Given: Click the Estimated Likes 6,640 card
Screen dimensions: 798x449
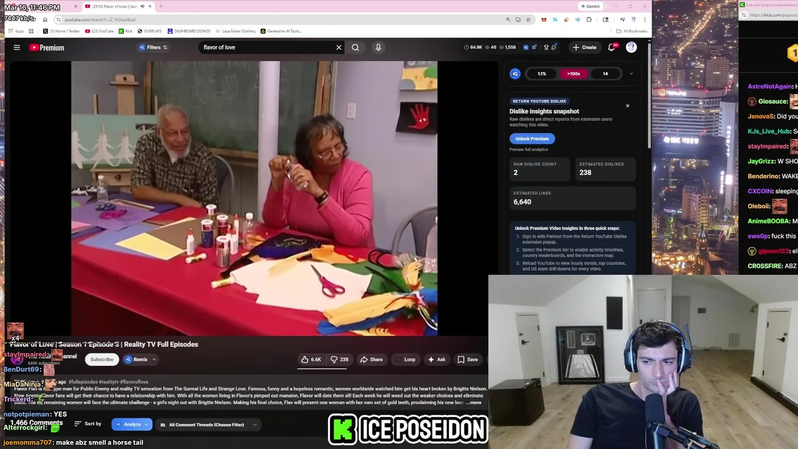Looking at the screenshot, I should [572, 198].
